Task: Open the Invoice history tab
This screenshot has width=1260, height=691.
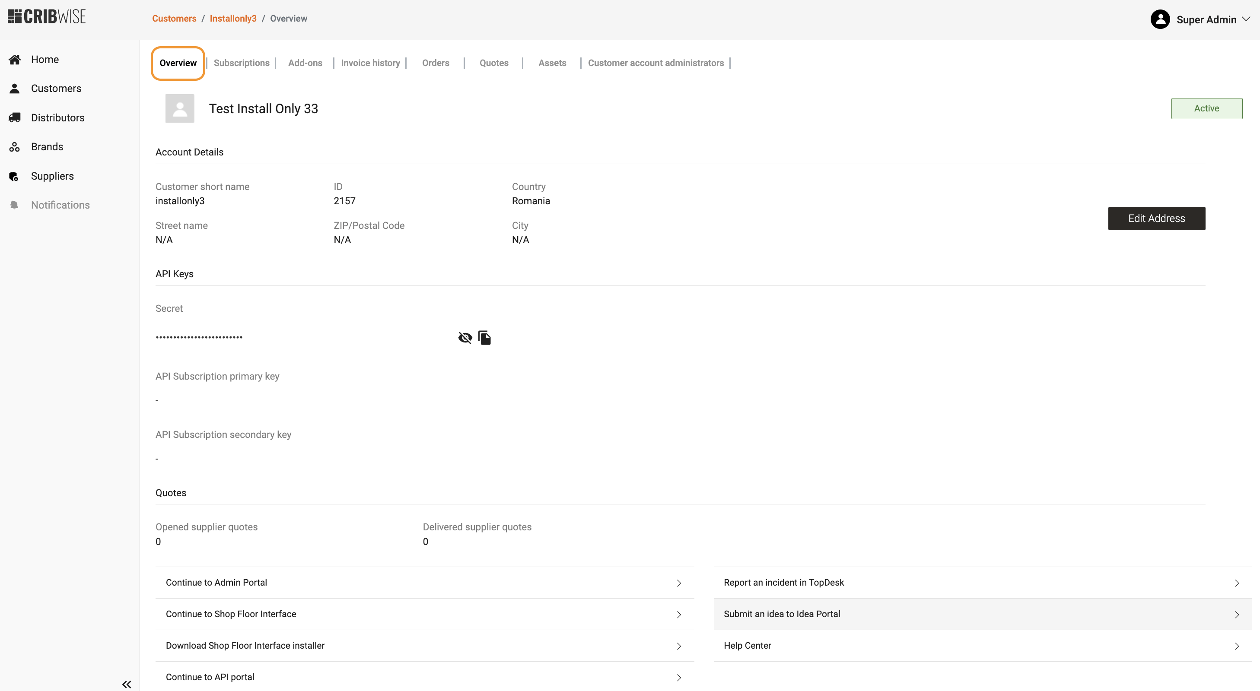Action: pyautogui.click(x=370, y=63)
